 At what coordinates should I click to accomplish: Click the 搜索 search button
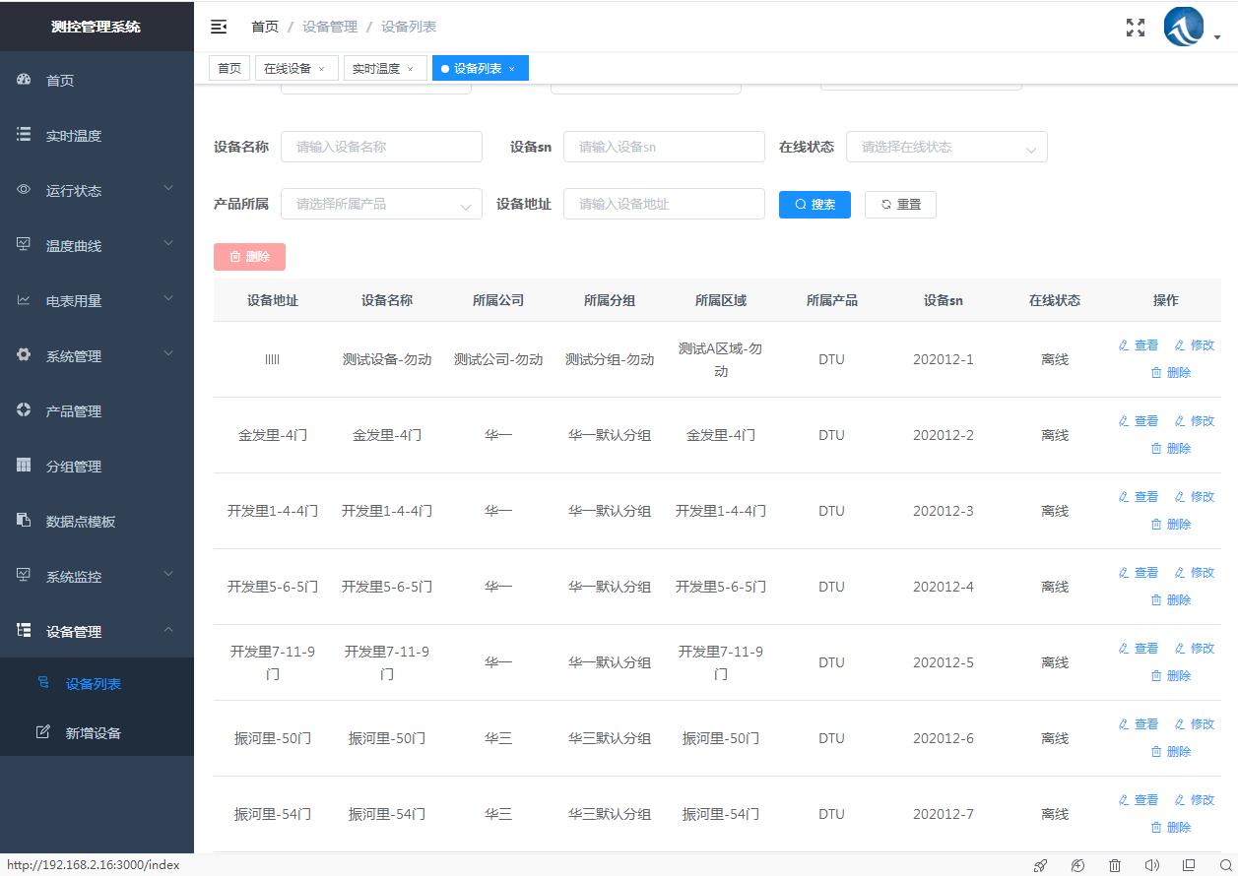(x=814, y=204)
